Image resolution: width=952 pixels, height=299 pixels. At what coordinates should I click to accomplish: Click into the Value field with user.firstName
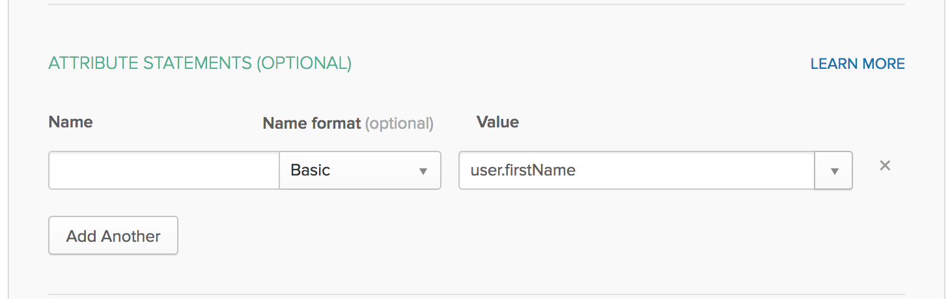(636, 170)
